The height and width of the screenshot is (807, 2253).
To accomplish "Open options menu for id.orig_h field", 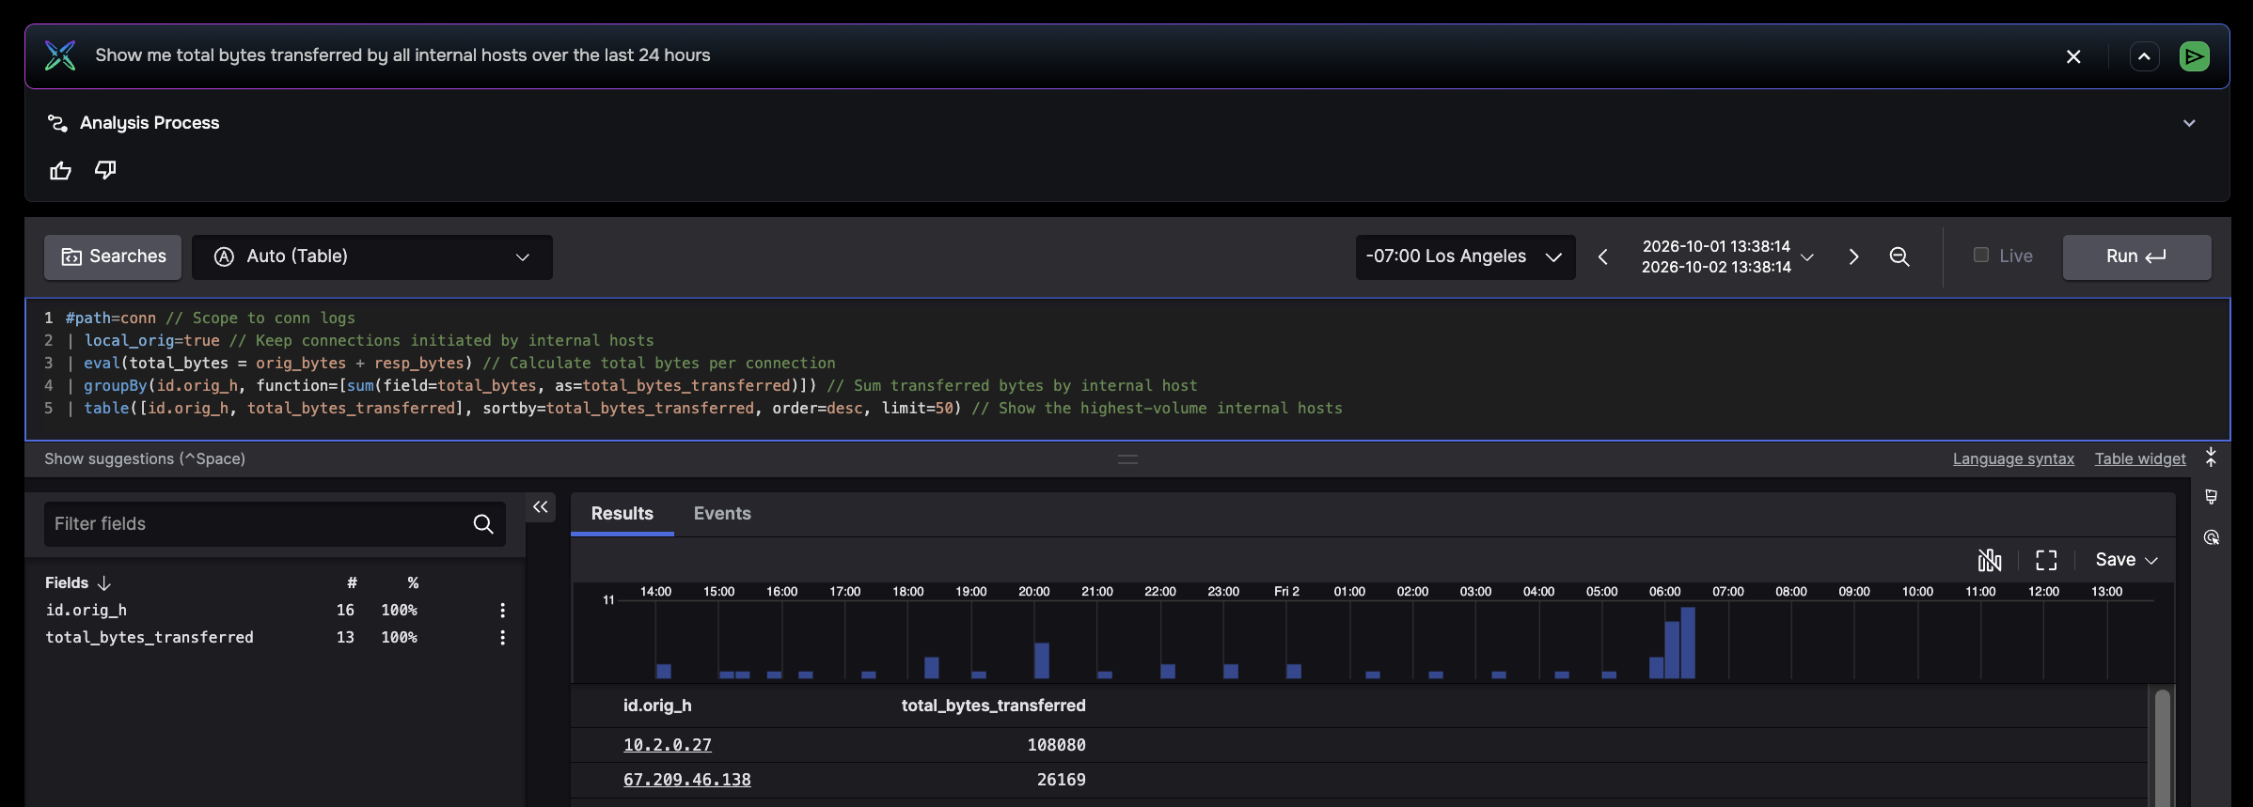I will [503, 611].
